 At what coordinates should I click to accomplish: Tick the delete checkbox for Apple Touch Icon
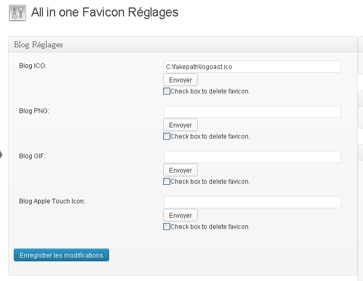point(167,227)
